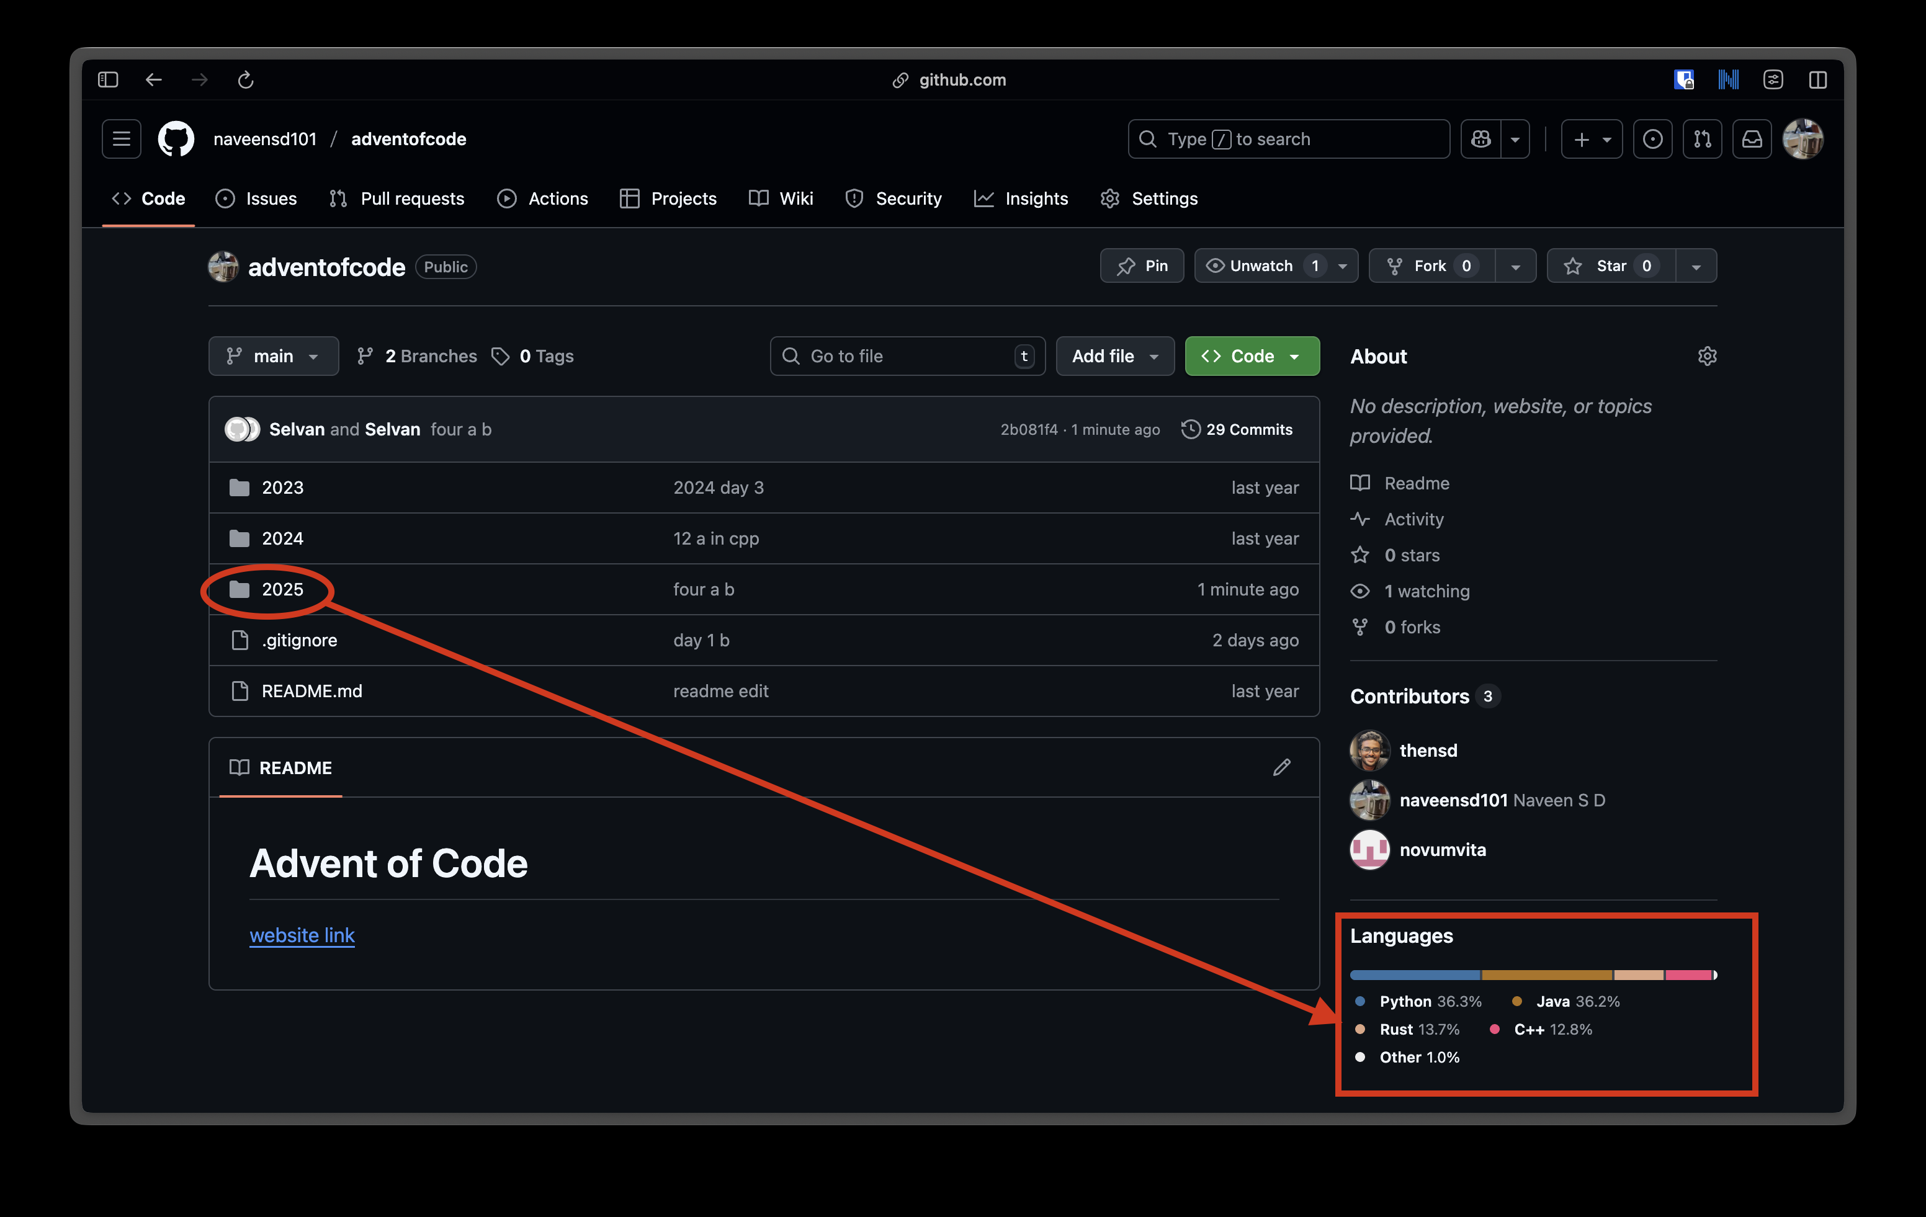The width and height of the screenshot is (1926, 1217).
Task: Click the Copilot icon in header
Action: (x=1480, y=139)
